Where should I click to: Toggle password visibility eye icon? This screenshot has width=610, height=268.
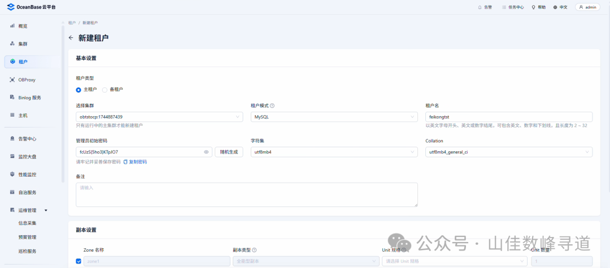click(207, 152)
